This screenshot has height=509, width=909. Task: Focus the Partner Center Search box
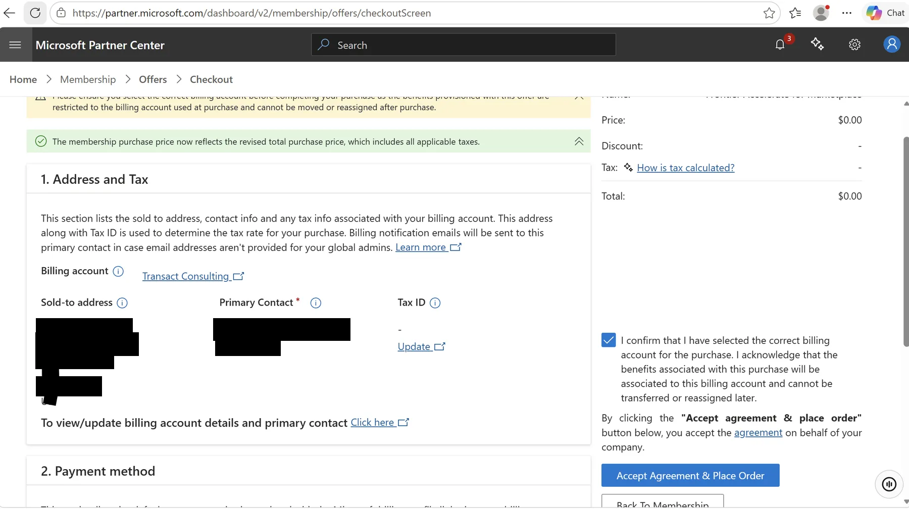[x=464, y=45]
